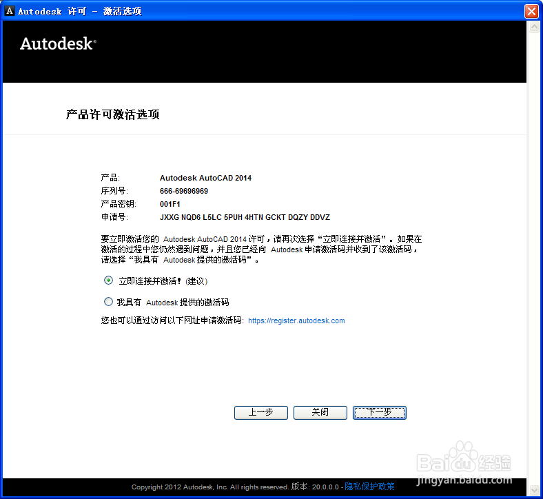
Task: Click the 产品密钥 label
Action: click(x=119, y=204)
